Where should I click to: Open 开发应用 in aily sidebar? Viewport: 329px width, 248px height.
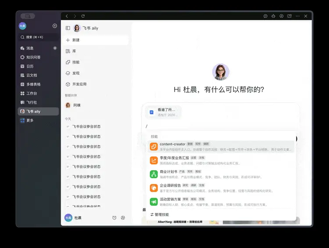tap(96, 84)
